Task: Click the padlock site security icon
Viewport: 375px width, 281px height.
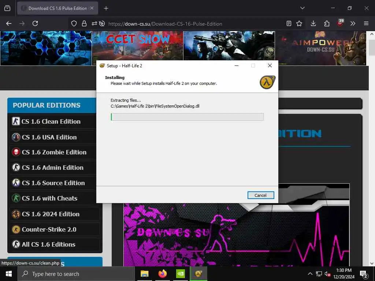Action: pos(84,23)
